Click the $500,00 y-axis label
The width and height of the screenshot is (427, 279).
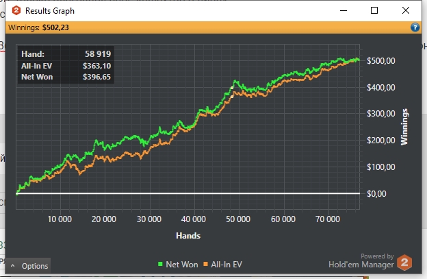[380, 60]
